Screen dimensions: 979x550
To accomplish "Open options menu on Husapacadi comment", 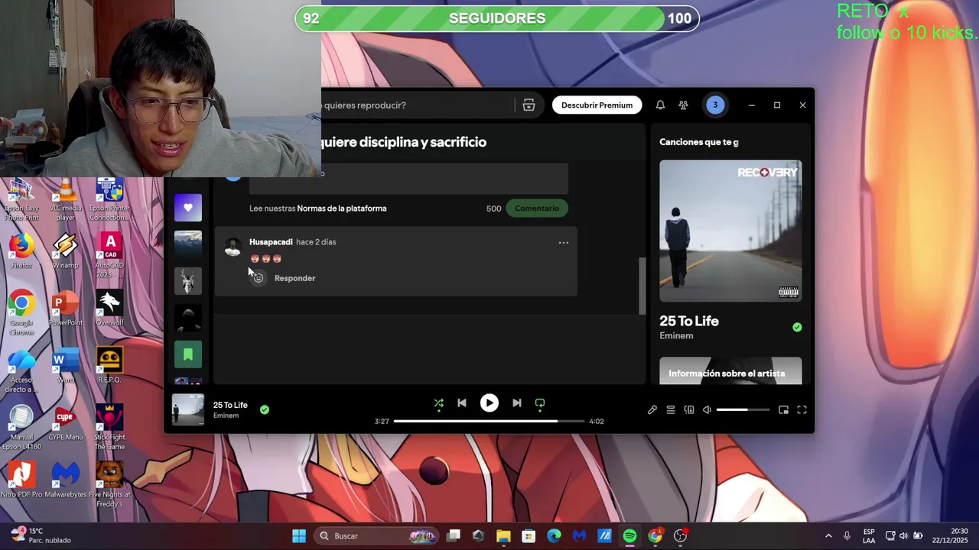I will click(564, 243).
